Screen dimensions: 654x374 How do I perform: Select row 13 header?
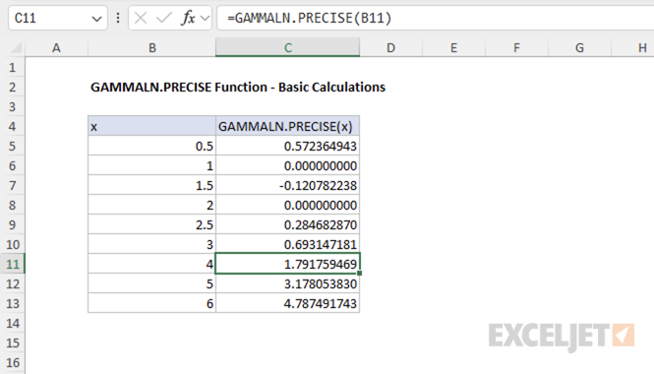pyautogui.click(x=13, y=303)
